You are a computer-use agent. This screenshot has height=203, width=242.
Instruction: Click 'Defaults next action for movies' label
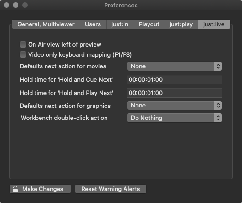(x=63, y=66)
